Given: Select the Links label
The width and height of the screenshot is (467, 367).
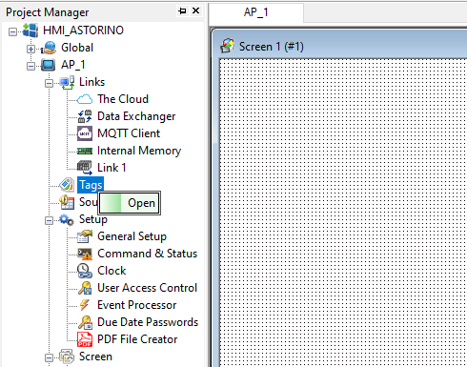Looking at the screenshot, I should click(91, 82).
